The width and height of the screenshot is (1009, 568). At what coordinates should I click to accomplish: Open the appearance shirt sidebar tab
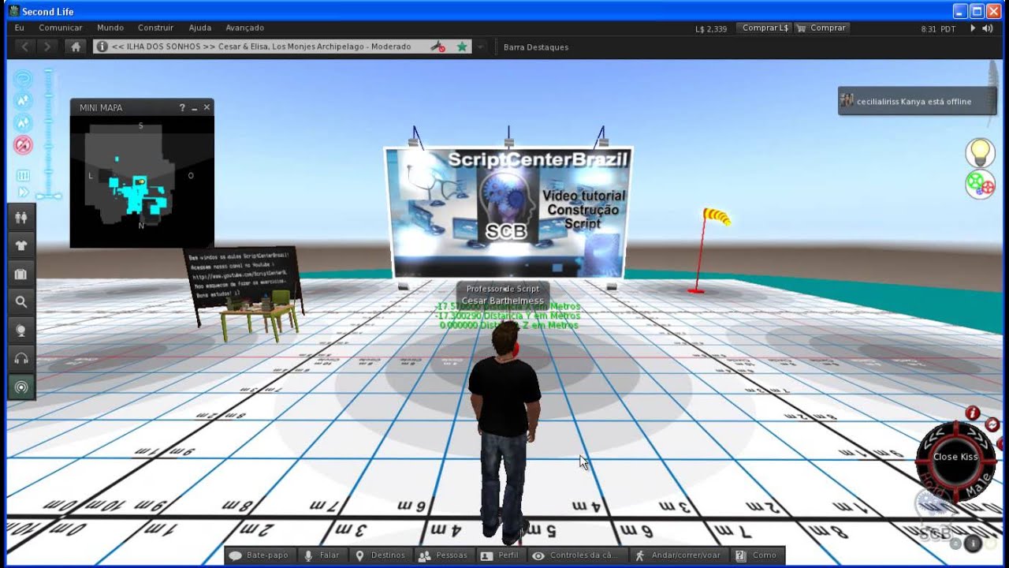(21, 245)
